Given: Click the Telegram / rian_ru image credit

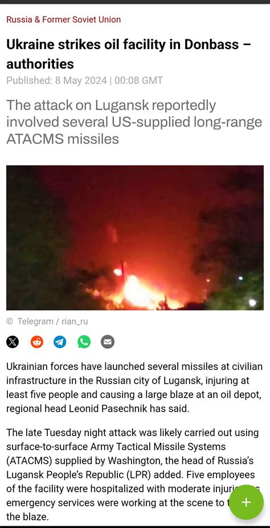Looking at the screenshot, I should click(52, 321).
